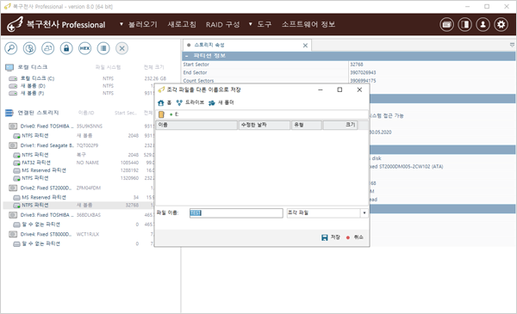This screenshot has width=517, height=314.
Task: Click the lock decrypt storage icon
Action: 66,48
